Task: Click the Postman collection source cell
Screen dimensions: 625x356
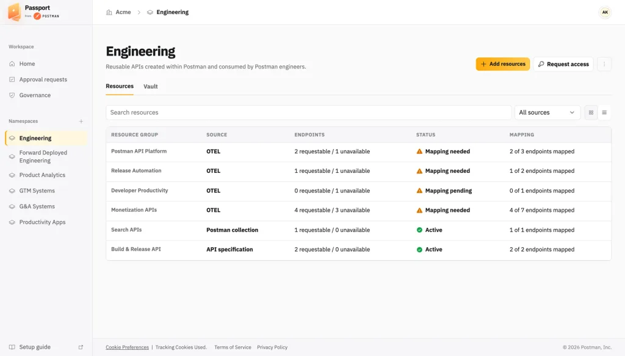Action: [233, 230]
